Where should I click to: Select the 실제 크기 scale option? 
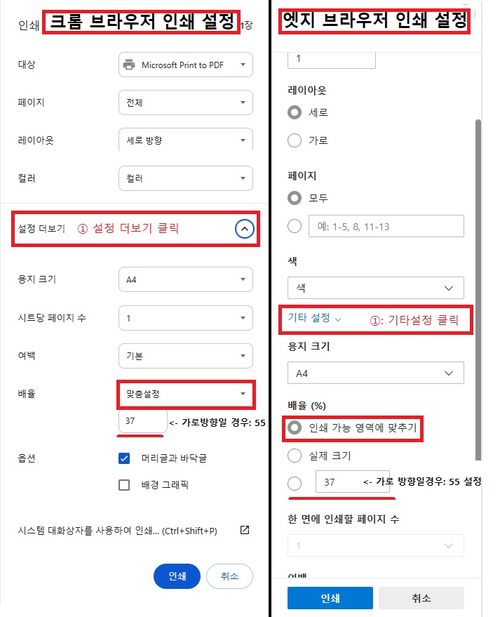(295, 456)
